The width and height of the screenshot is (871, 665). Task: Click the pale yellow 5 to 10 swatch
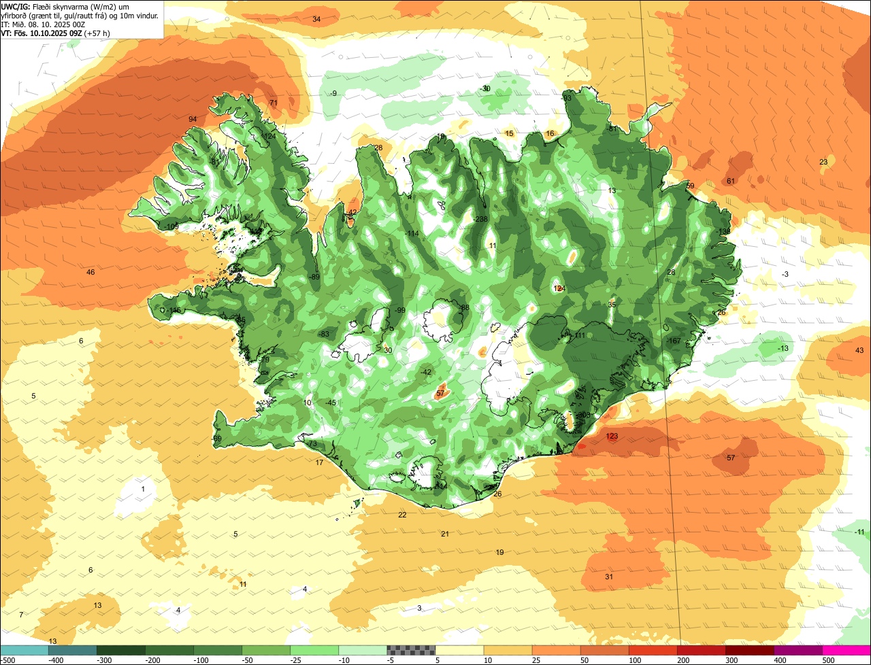tap(459, 650)
